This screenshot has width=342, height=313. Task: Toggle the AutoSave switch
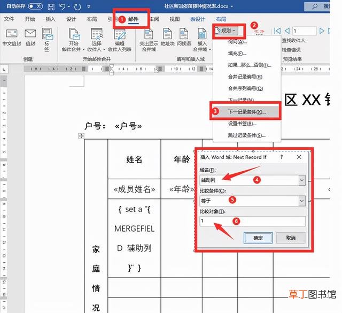pos(35,6)
